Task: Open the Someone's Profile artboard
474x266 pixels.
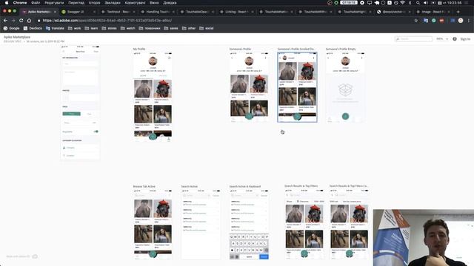Action: click(x=249, y=87)
